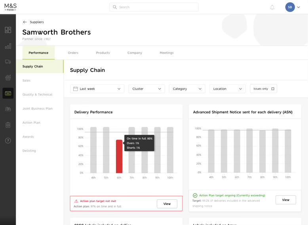
Task: Click the back arrow next to Suppliers
Action: pos(25,22)
